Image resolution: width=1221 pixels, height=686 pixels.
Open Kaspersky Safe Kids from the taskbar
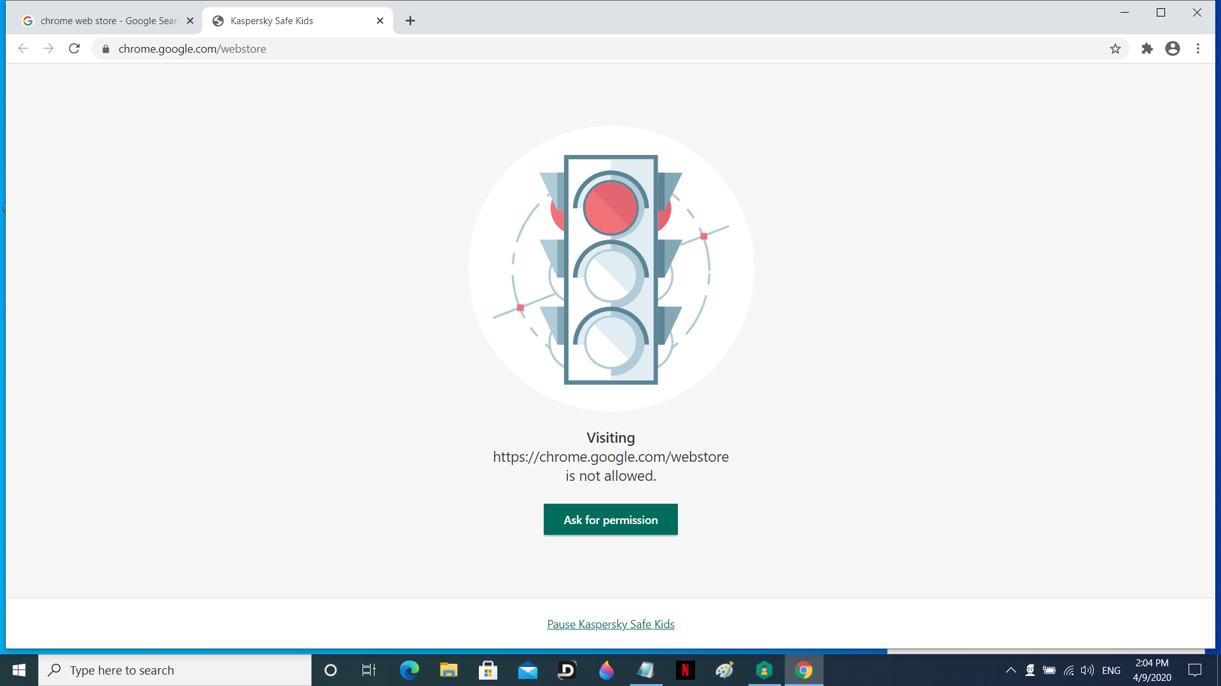[764, 670]
